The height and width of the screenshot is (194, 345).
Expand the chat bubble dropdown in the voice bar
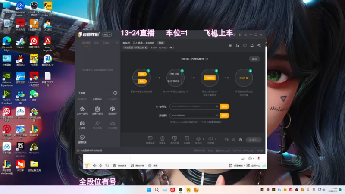254,159
